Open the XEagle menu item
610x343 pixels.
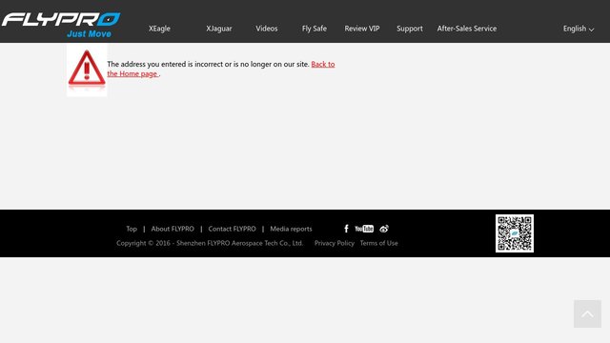tap(159, 29)
